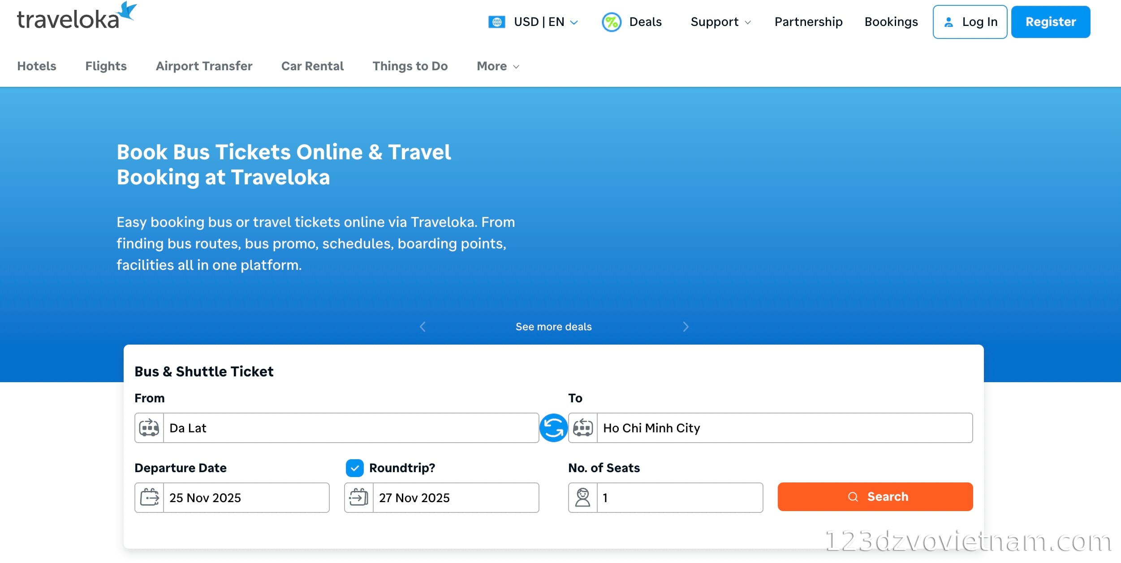Change the number of seats field
Image resolution: width=1121 pixels, height=563 pixels.
(x=666, y=497)
